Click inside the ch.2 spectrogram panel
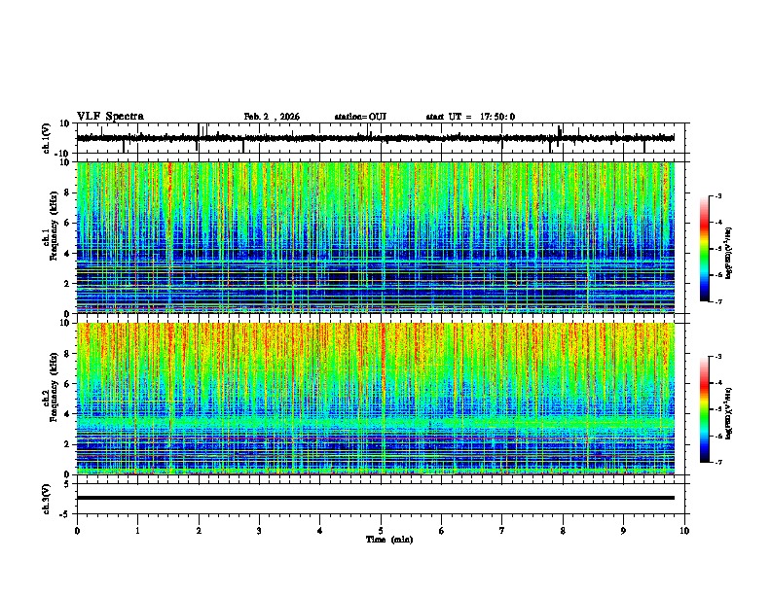The width and height of the screenshot is (771, 595). pyautogui.click(x=376, y=399)
